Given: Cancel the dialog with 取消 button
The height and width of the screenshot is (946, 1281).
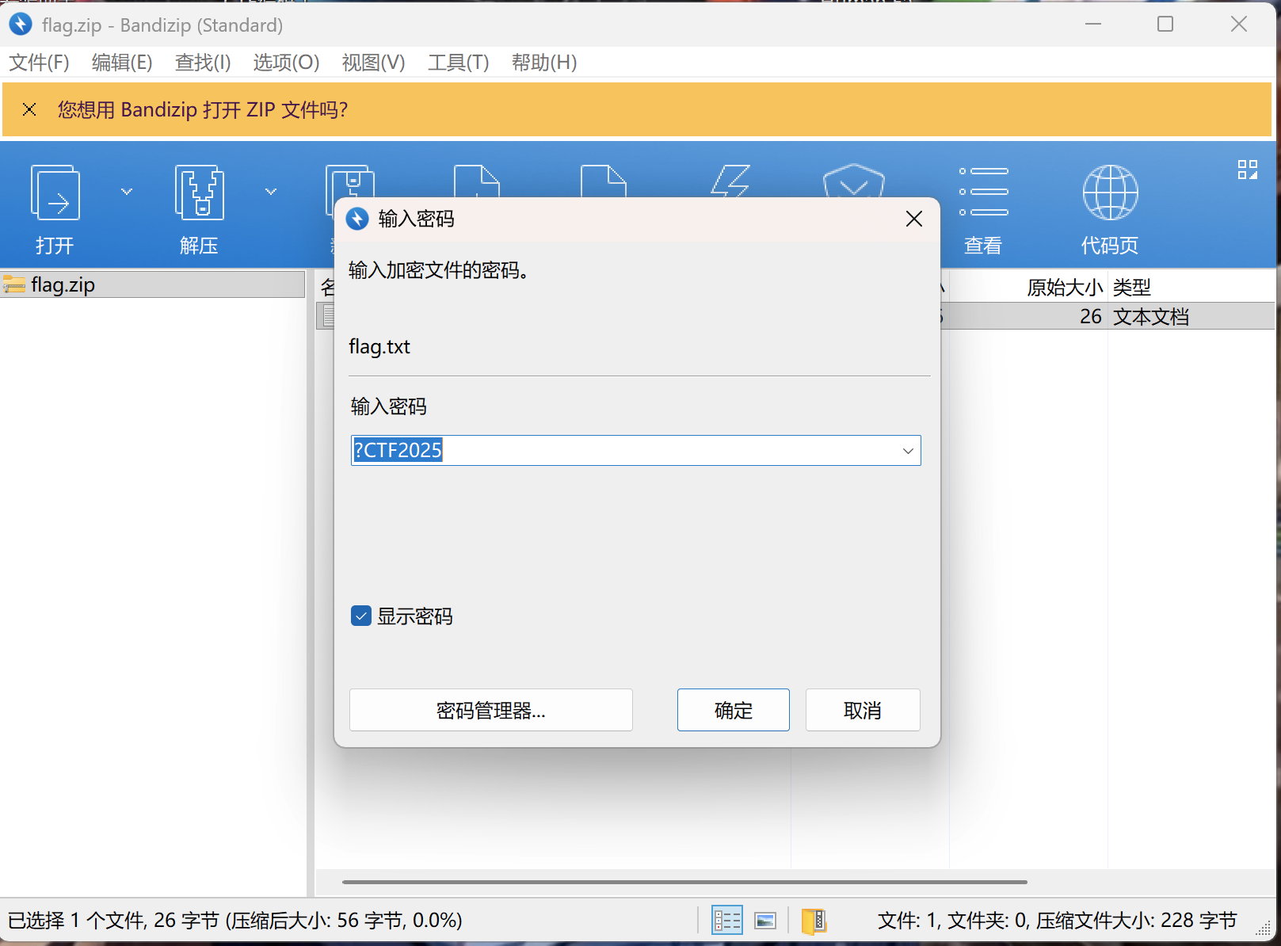Looking at the screenshot, I should tap(863, 710).
